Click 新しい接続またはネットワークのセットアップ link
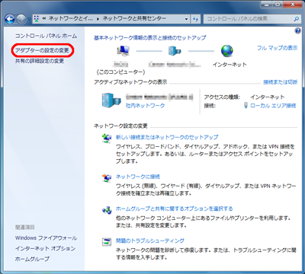The width and height of the screenshot is (305, 274). (x=167, y=137)
